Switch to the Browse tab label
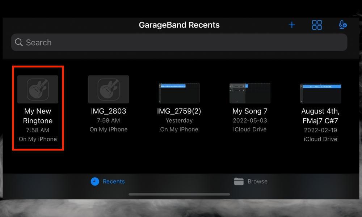Viewport: 362px width, 217px height. [x=257, y=182]
